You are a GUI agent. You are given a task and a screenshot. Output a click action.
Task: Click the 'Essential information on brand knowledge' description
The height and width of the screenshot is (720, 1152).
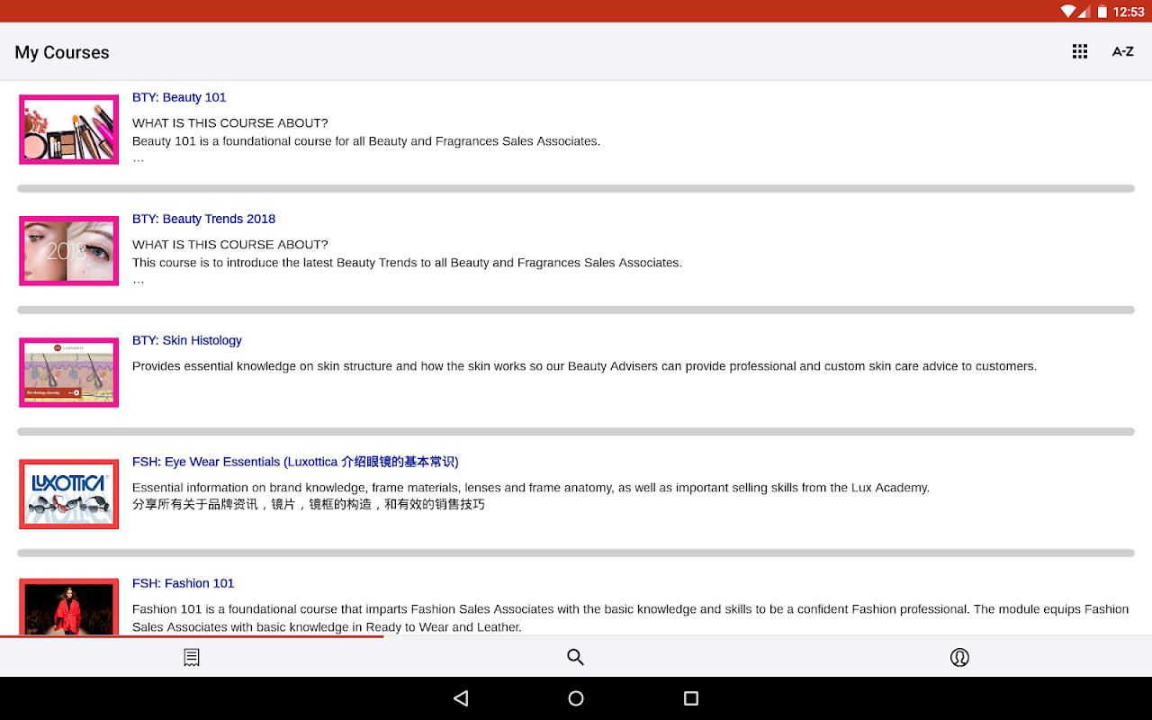(x=531, y=488)
